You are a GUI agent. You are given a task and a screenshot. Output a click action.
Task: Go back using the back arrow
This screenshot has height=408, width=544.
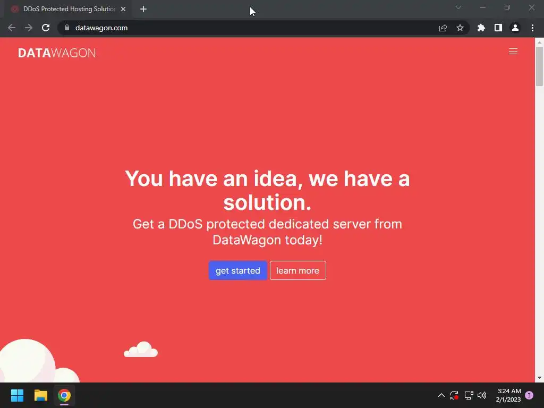[12, 28]
